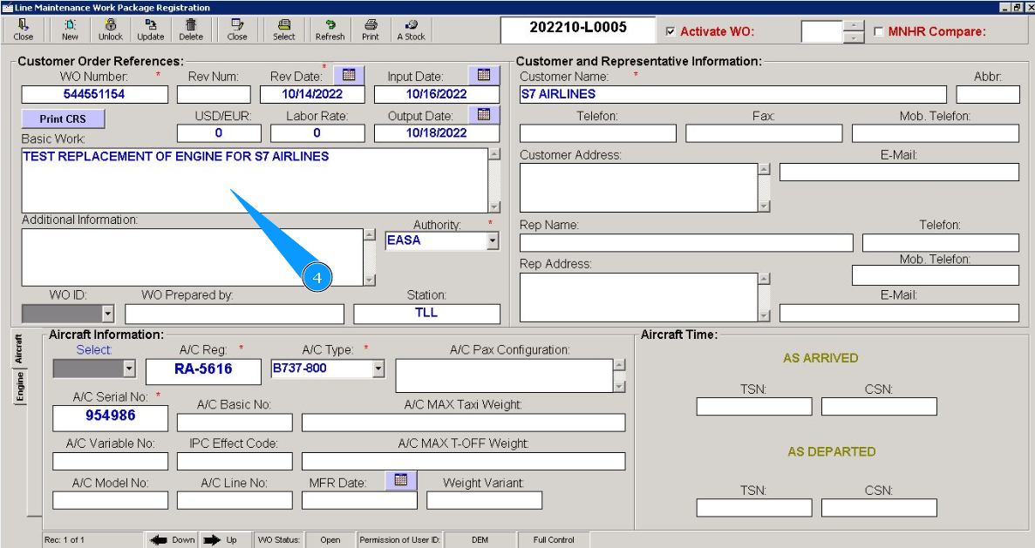1035x548 pixels.
Task: Expand the A/C Type dropdown
Action: pyautogui.click(x=378, y=369)
